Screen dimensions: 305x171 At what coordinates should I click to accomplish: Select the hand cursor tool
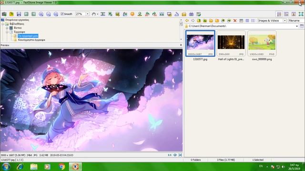point(94,14)
